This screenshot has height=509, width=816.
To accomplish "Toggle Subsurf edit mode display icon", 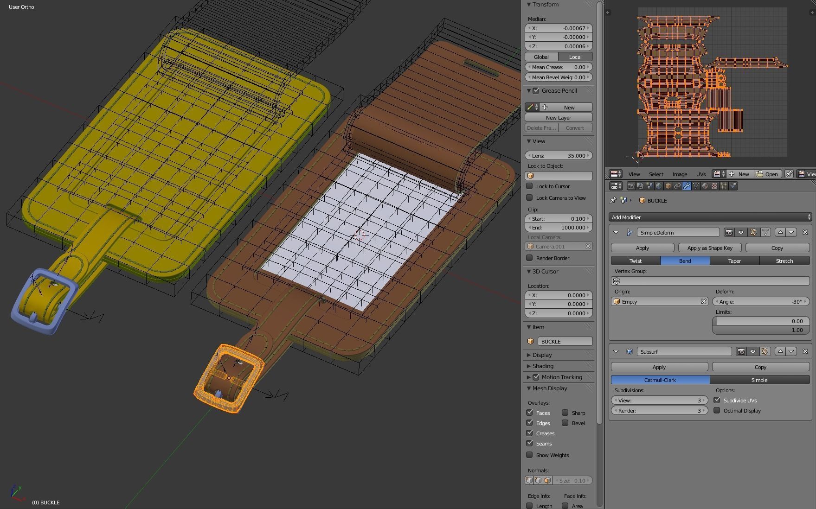I will point(765,351).
